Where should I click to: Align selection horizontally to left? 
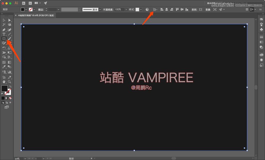(x=162, y=9)
